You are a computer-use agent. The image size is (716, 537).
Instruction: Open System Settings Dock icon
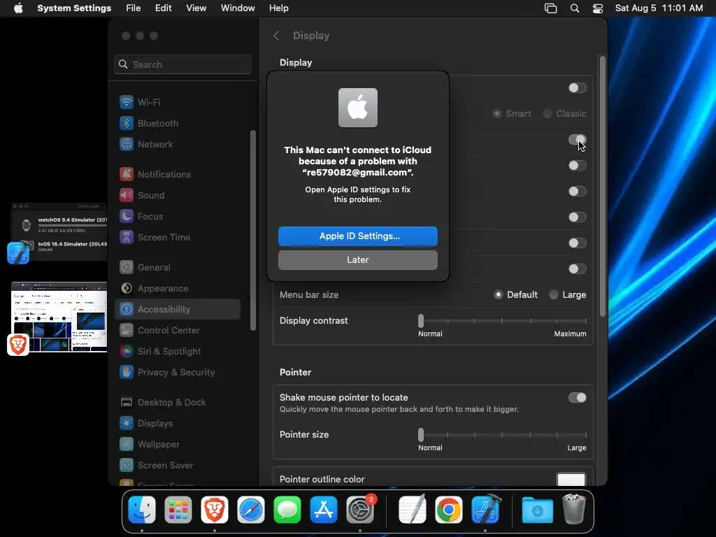360,510
